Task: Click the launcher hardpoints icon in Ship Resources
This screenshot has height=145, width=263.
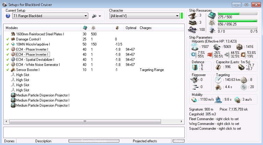Action: (192, 22)
